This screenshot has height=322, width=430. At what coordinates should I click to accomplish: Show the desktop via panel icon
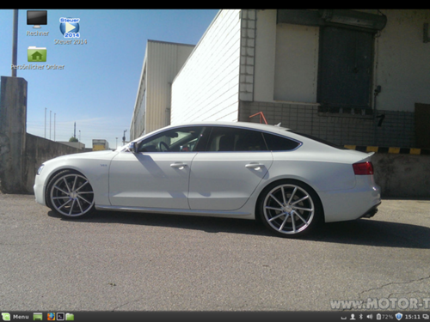tap(38, 317)
